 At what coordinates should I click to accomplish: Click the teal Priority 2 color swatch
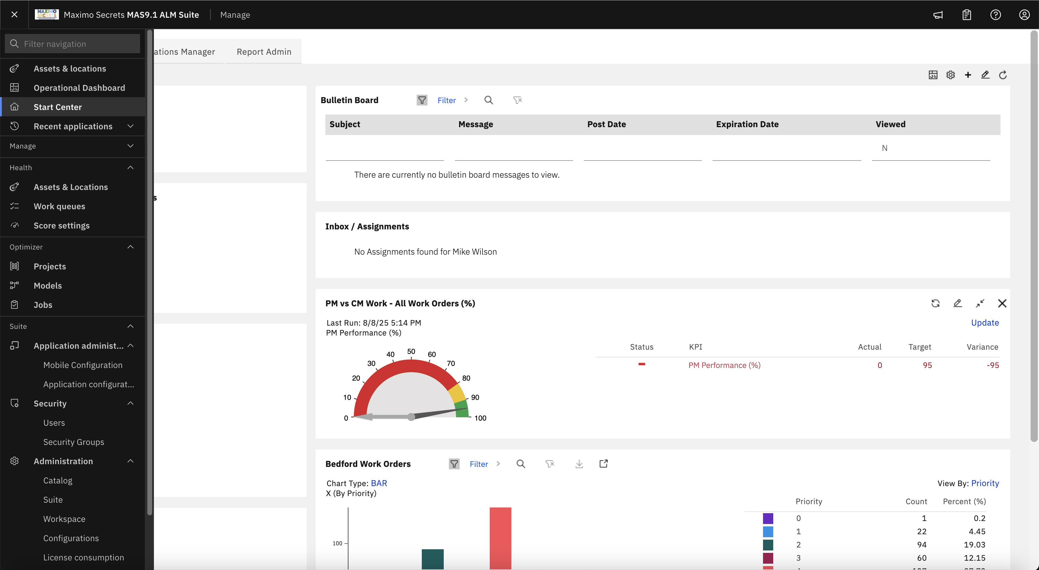click(x=768, y=544)
